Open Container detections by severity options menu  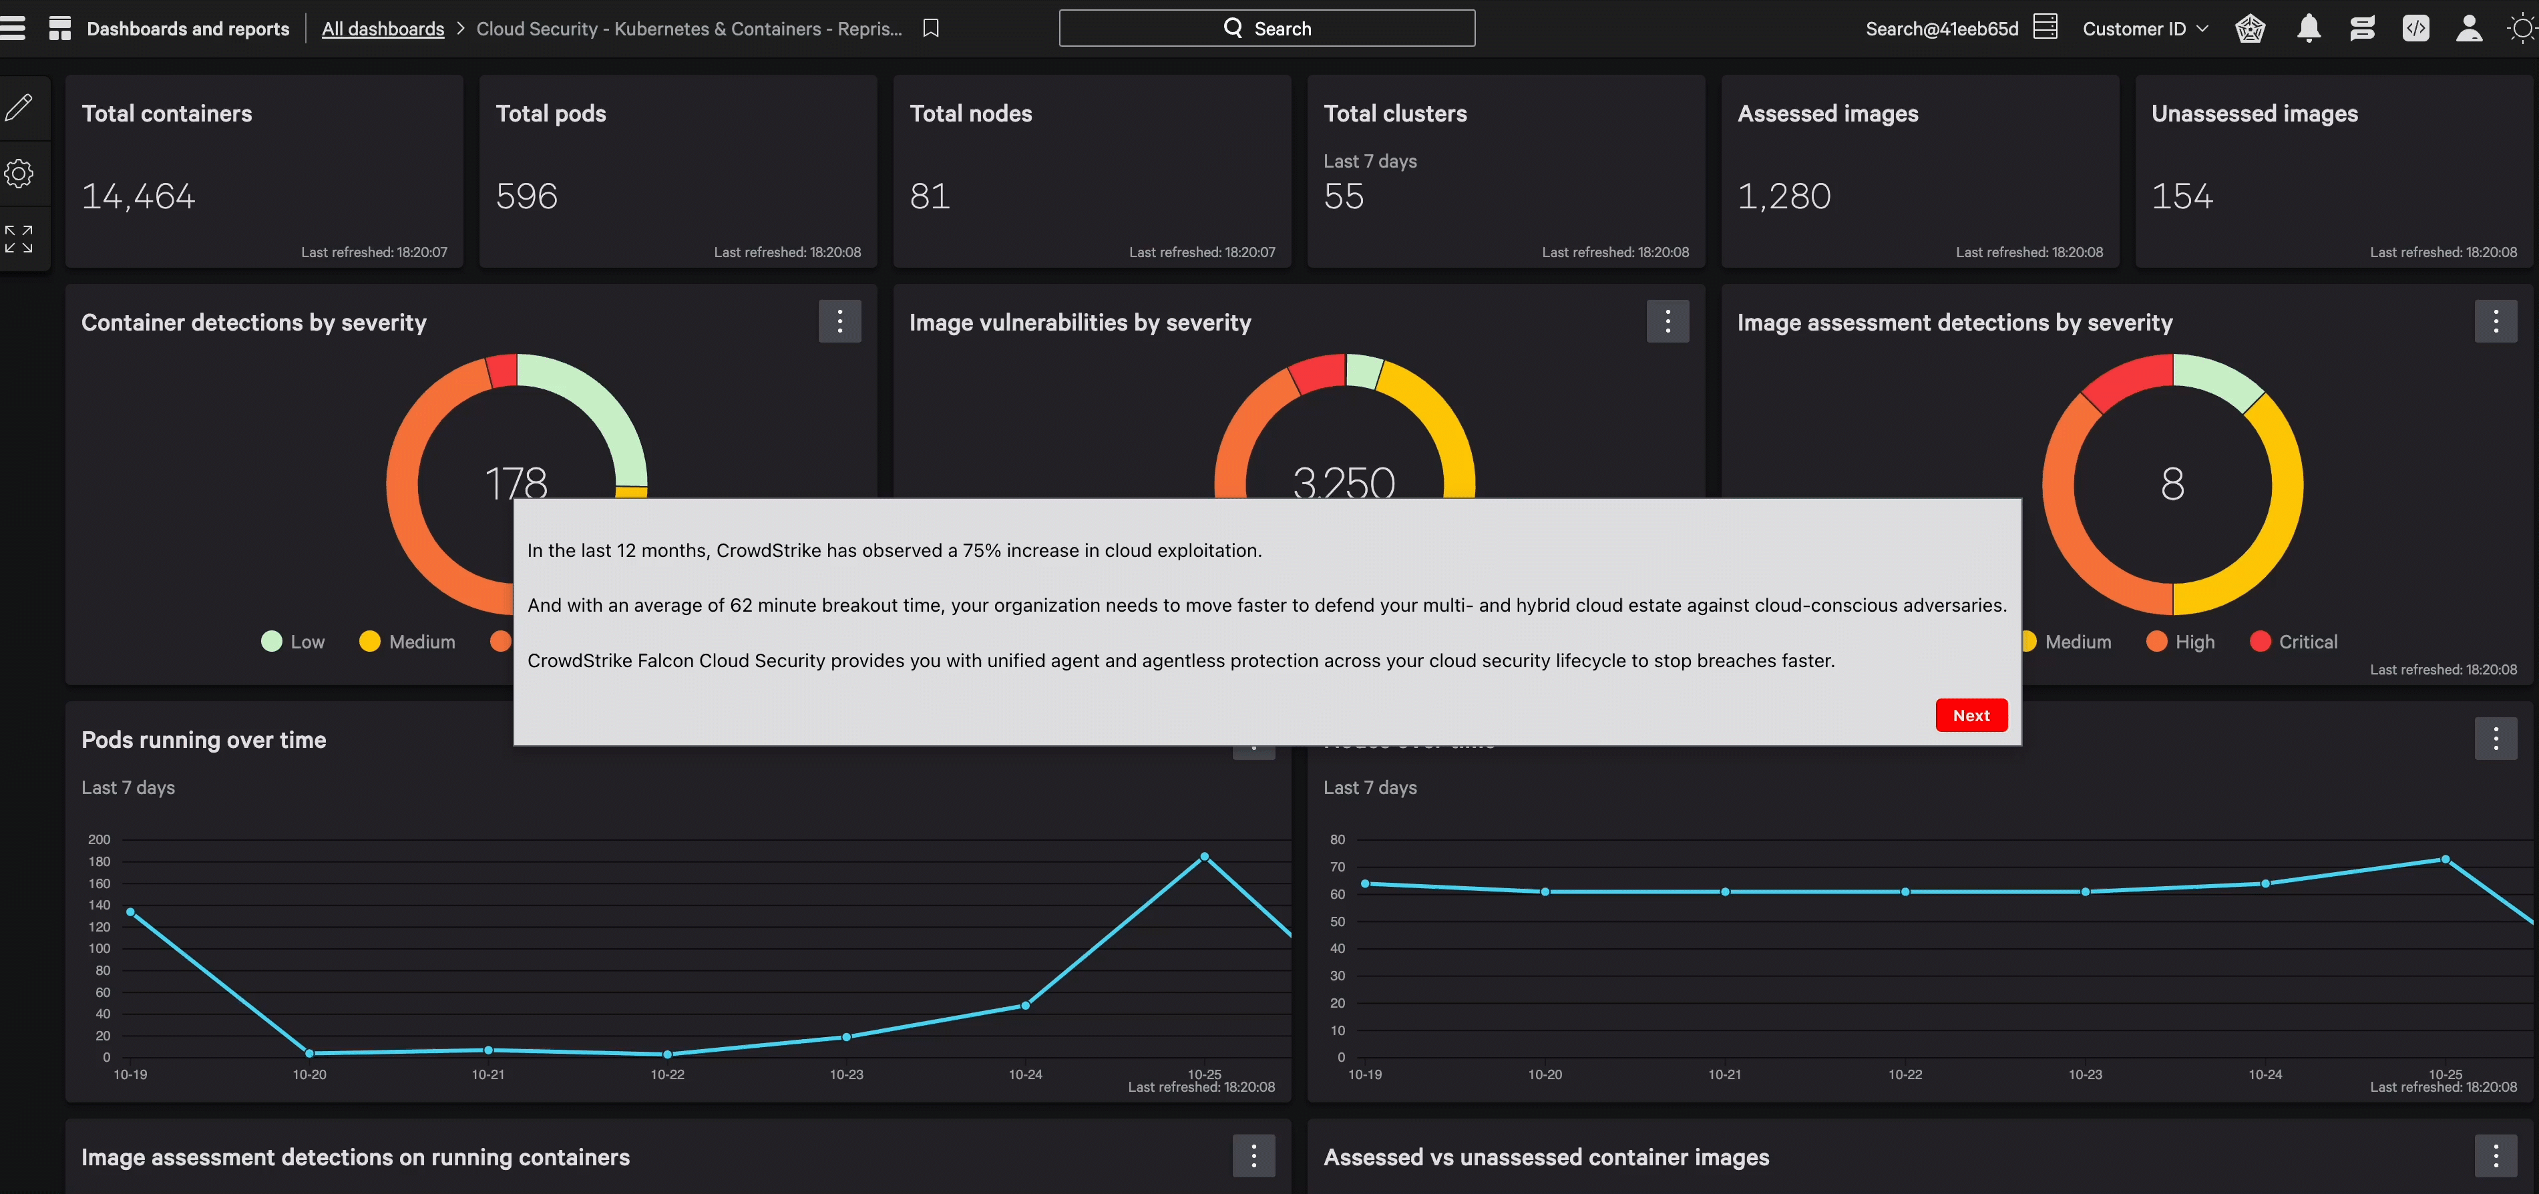(839, 321)
